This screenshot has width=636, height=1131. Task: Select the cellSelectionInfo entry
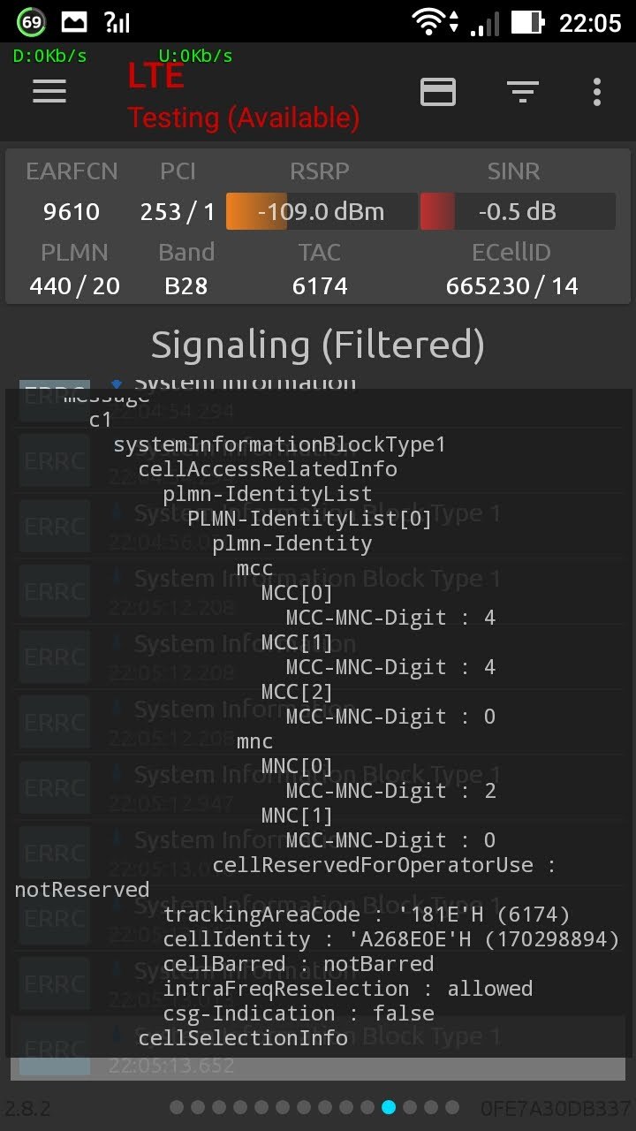[x=243, y=1037]
